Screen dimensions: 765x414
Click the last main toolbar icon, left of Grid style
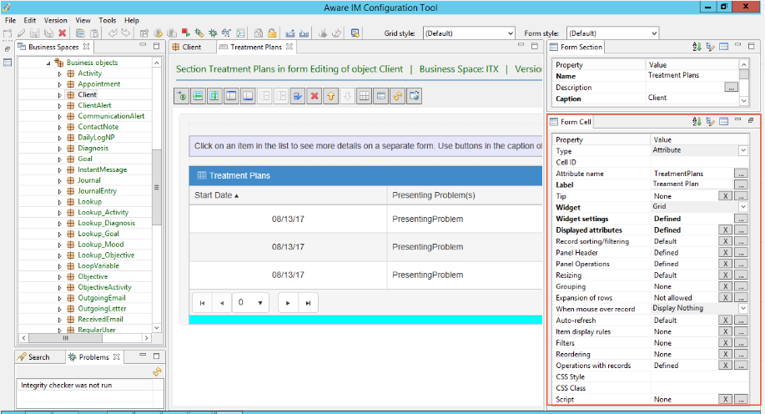pos(355,33)
